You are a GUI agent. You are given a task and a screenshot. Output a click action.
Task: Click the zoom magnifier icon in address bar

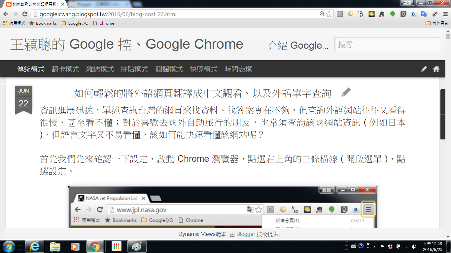(x=322, y=14)
